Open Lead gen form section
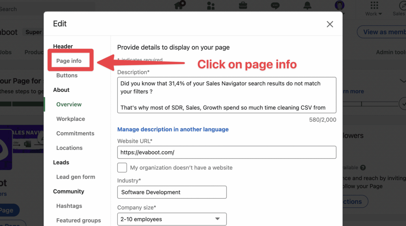This screenshot has height=226, width=406. [76, 177]
